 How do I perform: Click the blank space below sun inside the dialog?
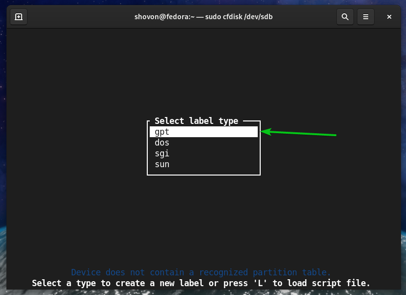click(x=203, y=171)
